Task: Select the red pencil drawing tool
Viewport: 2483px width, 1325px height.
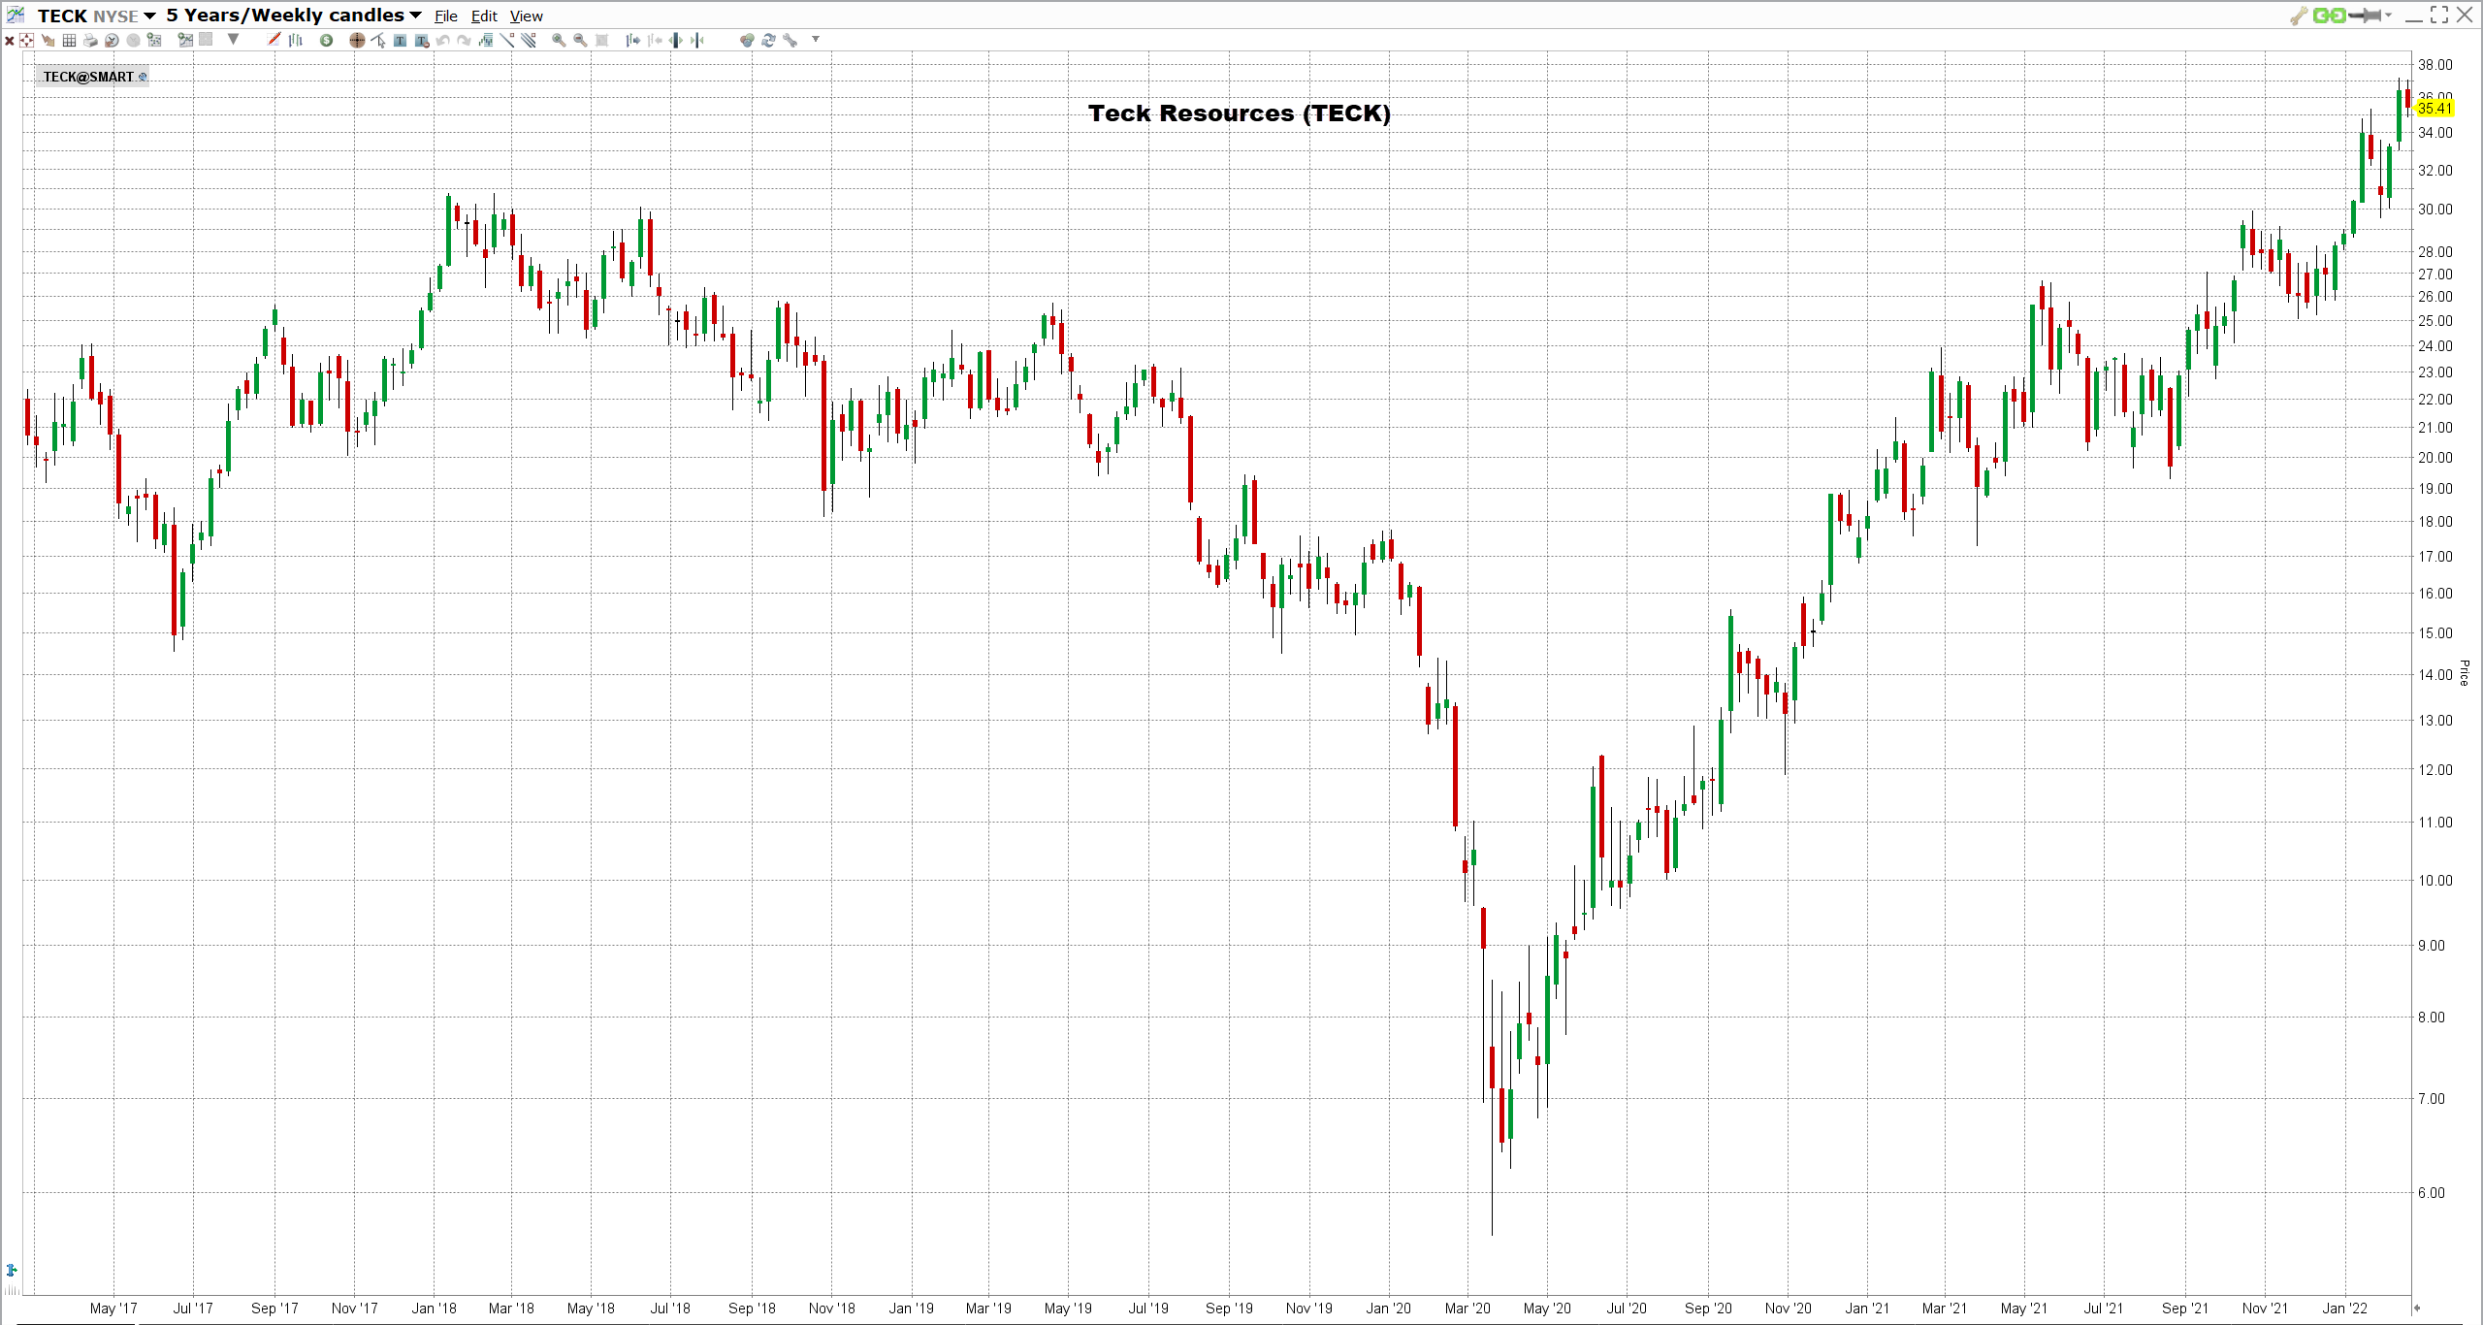Action: [274, 40]
